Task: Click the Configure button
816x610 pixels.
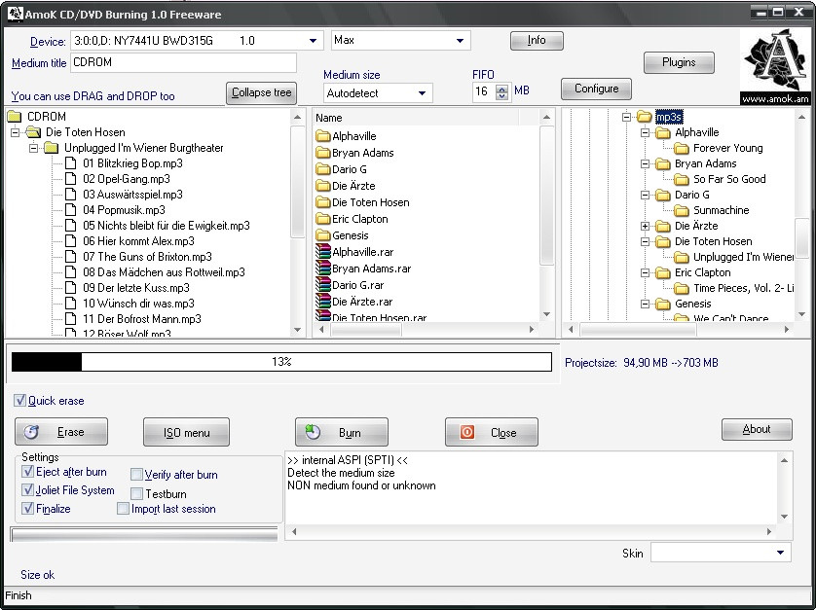Action: tap(596, 89)
